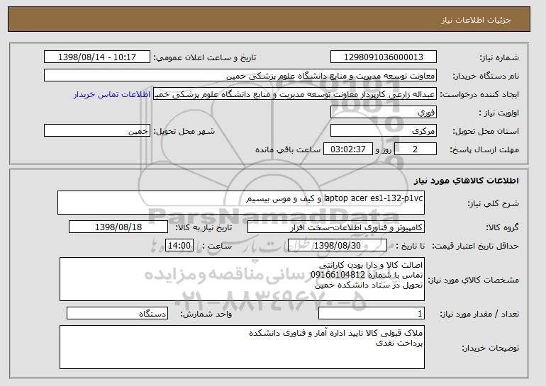546x386 pixels.
Task: Click the label شهر محل تحویل
Action: tap(184, 132)
